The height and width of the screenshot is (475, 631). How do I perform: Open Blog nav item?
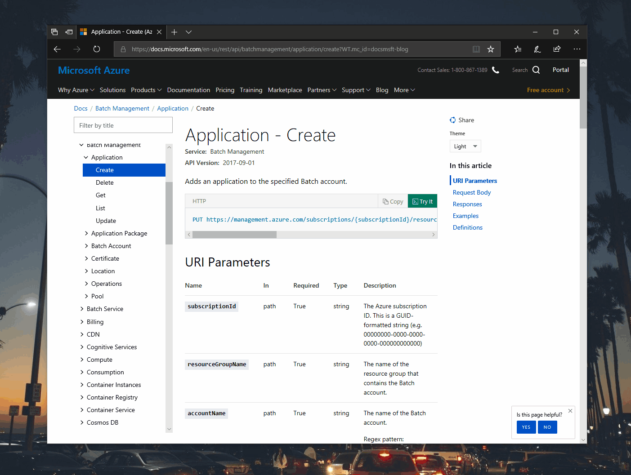point(382,90)
